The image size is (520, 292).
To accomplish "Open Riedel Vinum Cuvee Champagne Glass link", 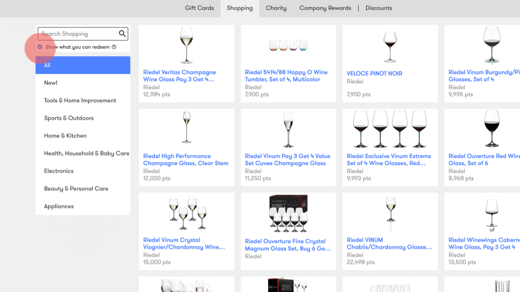I will tap(288, 160).
